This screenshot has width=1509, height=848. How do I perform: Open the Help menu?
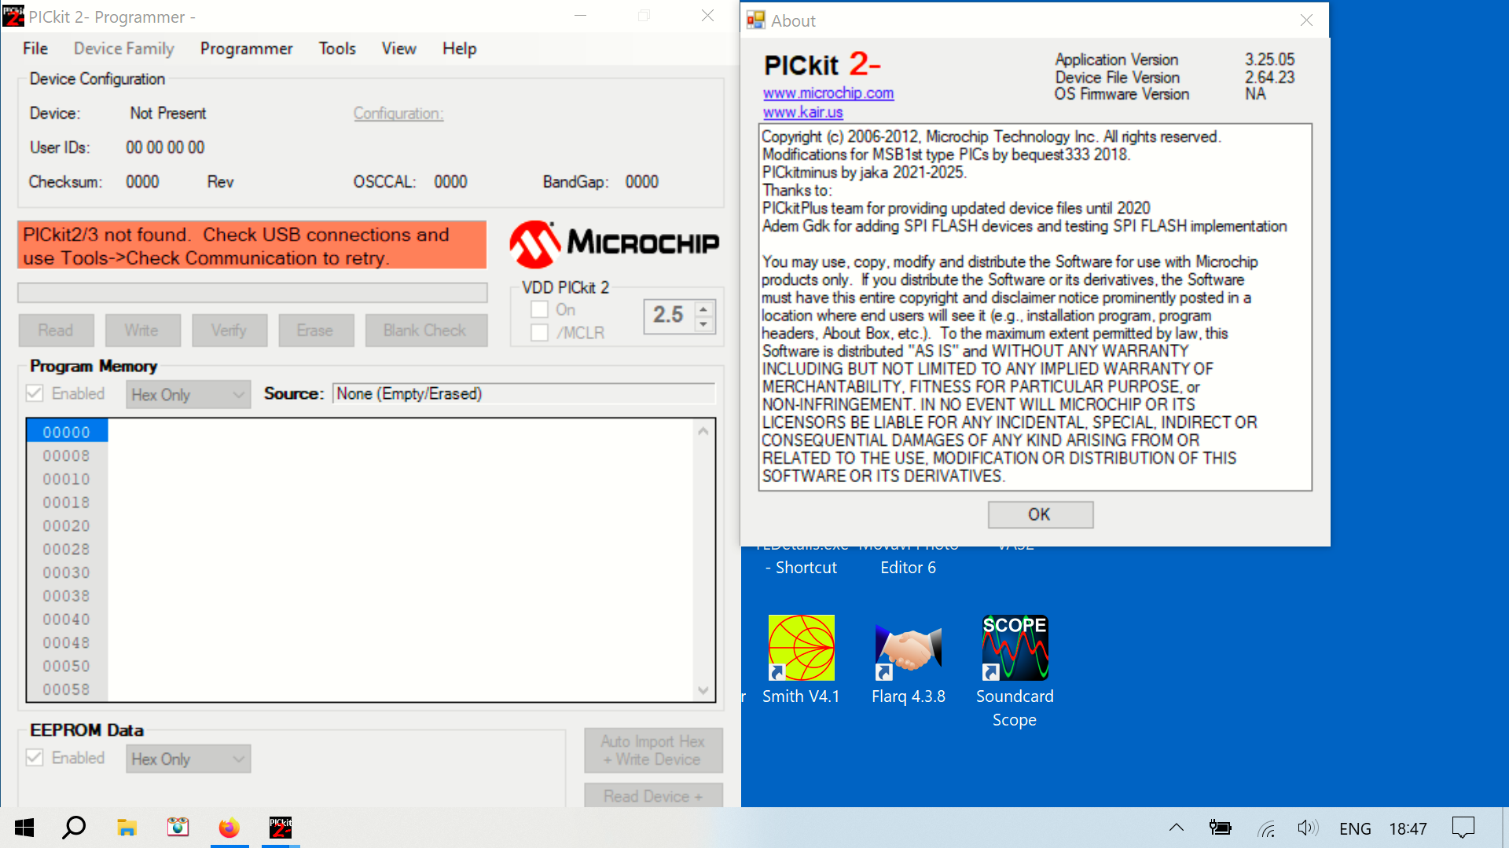[x=459, y=49]
